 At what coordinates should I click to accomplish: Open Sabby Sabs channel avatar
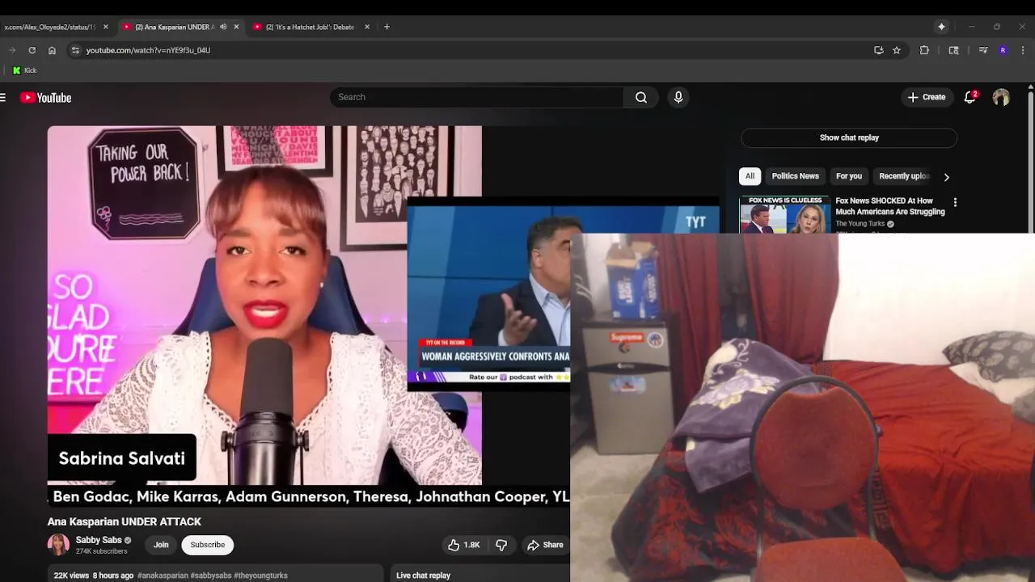pyautogui.click(x=58, y=545)
